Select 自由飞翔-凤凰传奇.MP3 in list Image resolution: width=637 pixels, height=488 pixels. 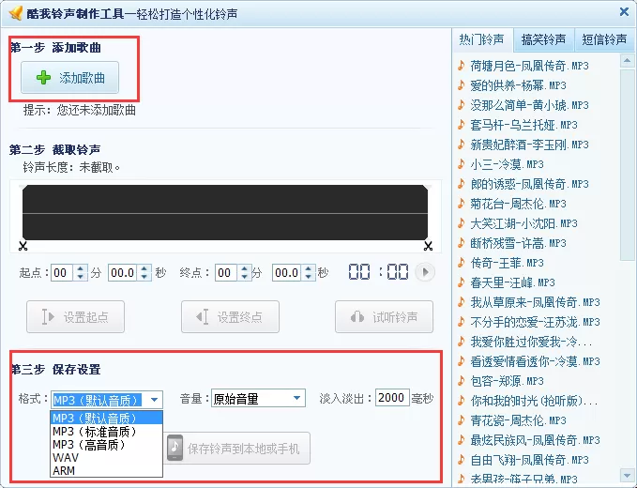pos(529,460)
